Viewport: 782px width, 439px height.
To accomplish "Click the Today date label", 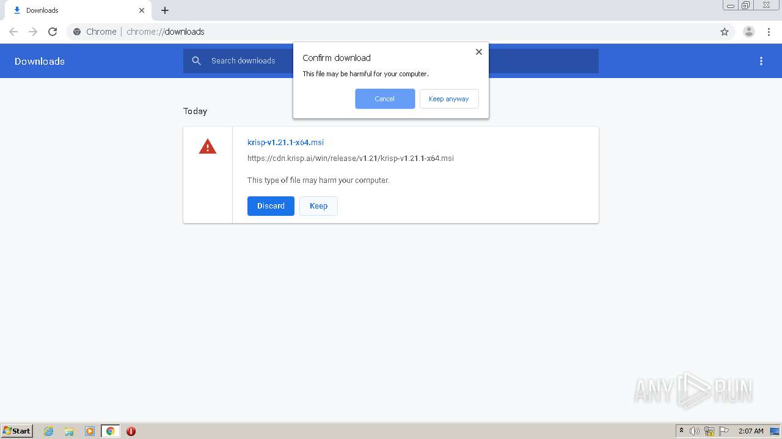I will point(195,111).
